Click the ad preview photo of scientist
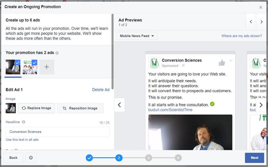268x167 pixels. click(x=190, y=132)
